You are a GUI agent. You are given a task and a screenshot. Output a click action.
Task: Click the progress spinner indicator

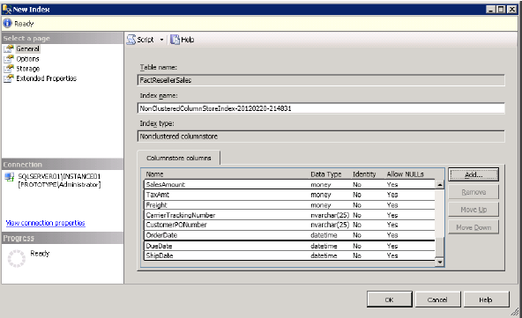16,258
